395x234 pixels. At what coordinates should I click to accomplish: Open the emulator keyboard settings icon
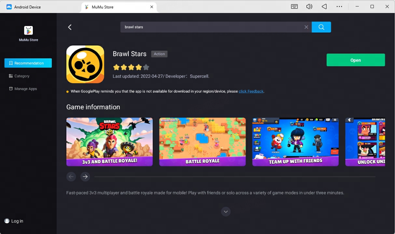294,6
